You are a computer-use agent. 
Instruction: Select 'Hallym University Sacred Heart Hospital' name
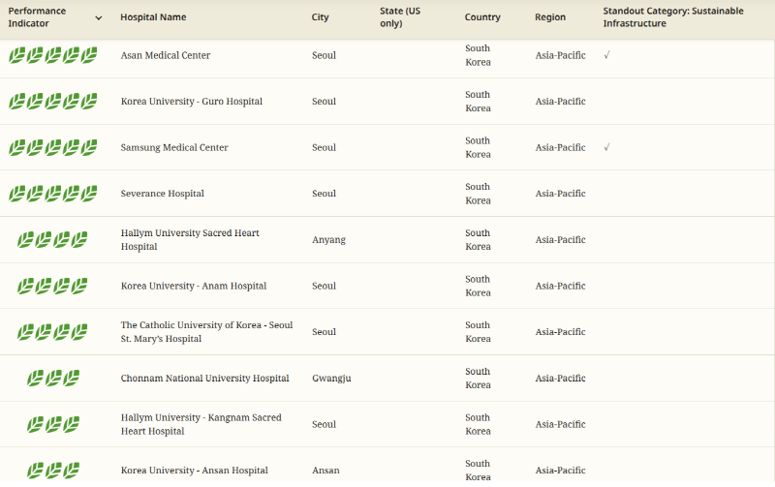click(x=190, y=239)
